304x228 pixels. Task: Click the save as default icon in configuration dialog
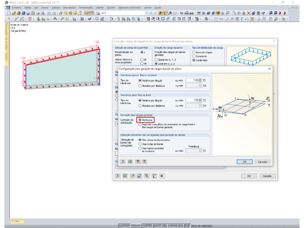(144, 162)
